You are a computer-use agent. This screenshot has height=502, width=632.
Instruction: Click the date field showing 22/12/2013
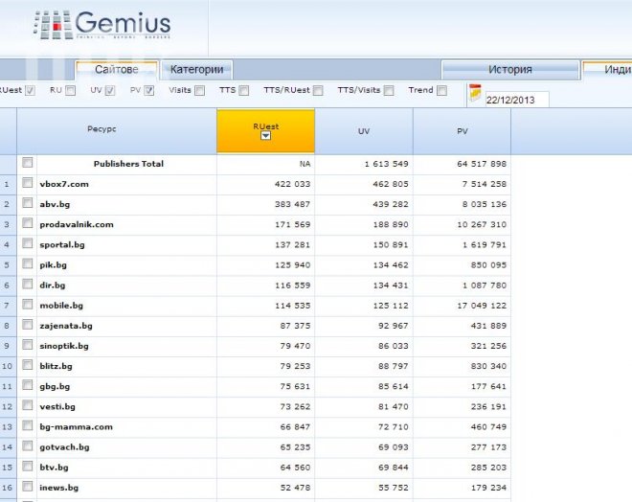click(x=516, y=100)
